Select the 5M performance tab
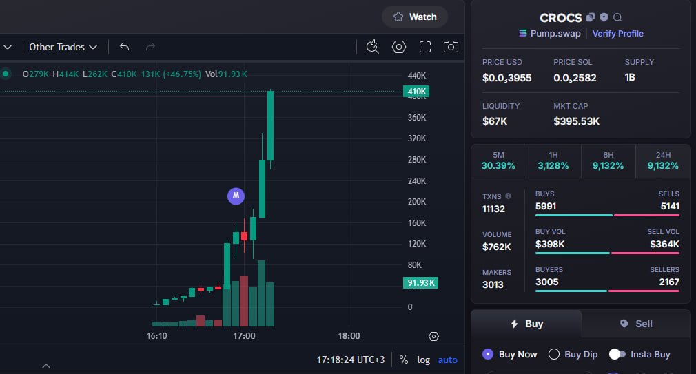The width and height of the screenshot is (696, 374). point(498,160)
